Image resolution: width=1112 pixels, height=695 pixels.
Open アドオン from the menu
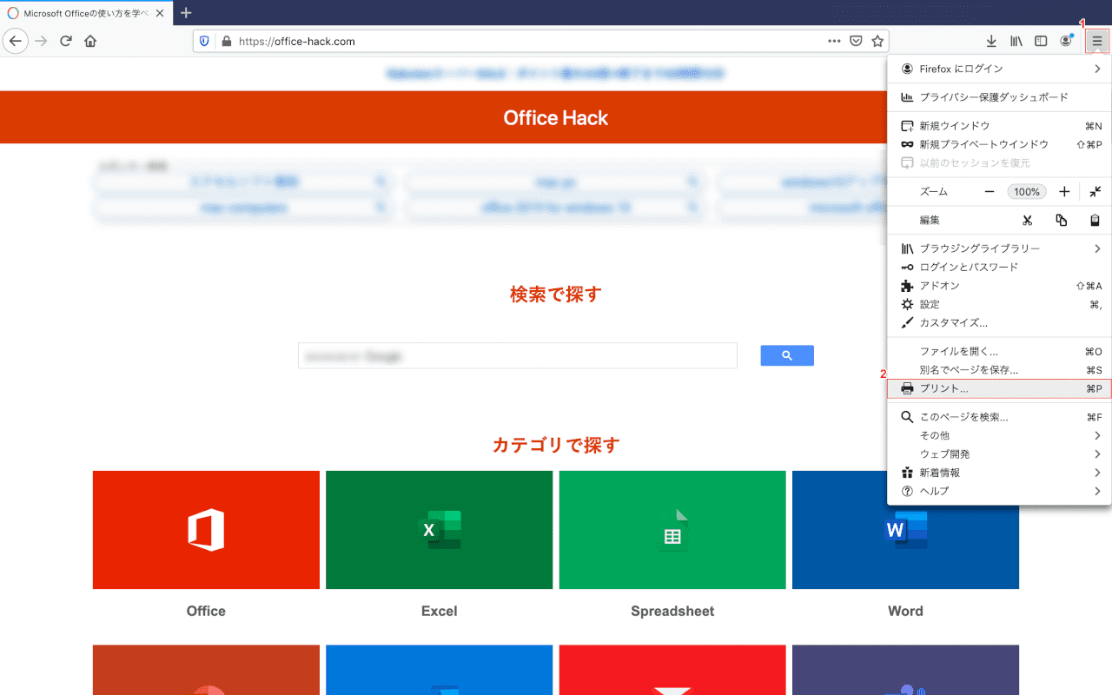point(999,286)
